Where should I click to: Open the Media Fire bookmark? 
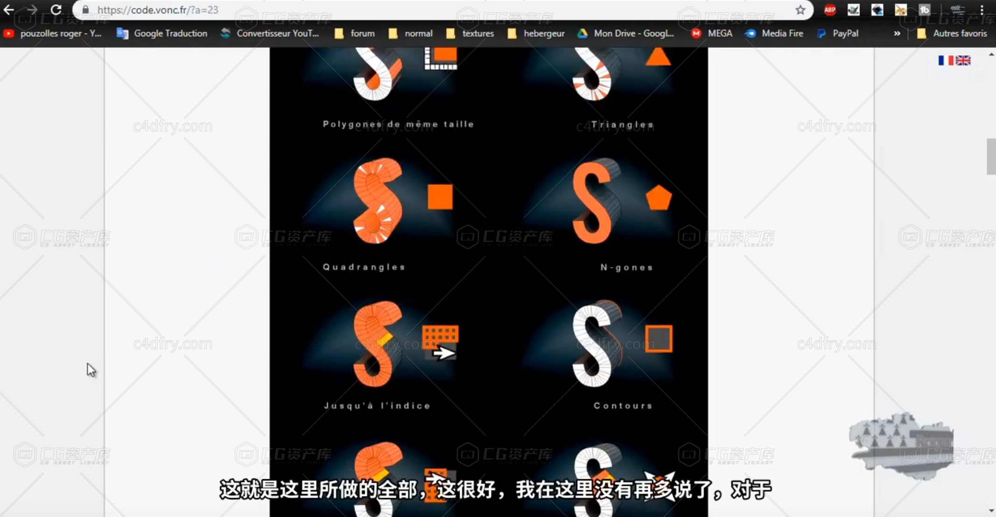[x=774, y=33]
